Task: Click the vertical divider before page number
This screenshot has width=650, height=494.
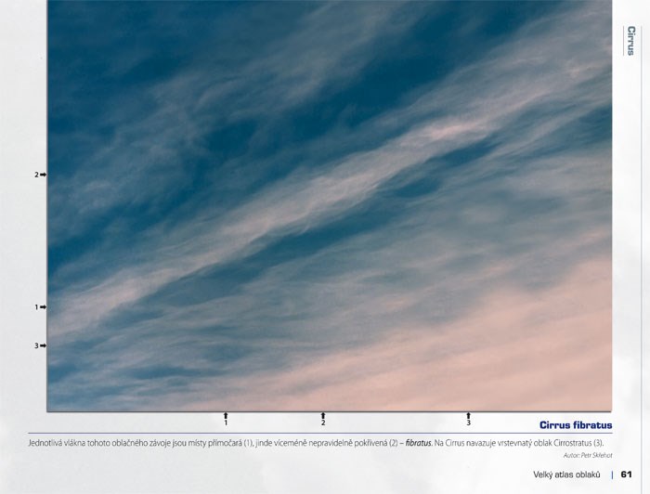Action: (x=612, y=474)
